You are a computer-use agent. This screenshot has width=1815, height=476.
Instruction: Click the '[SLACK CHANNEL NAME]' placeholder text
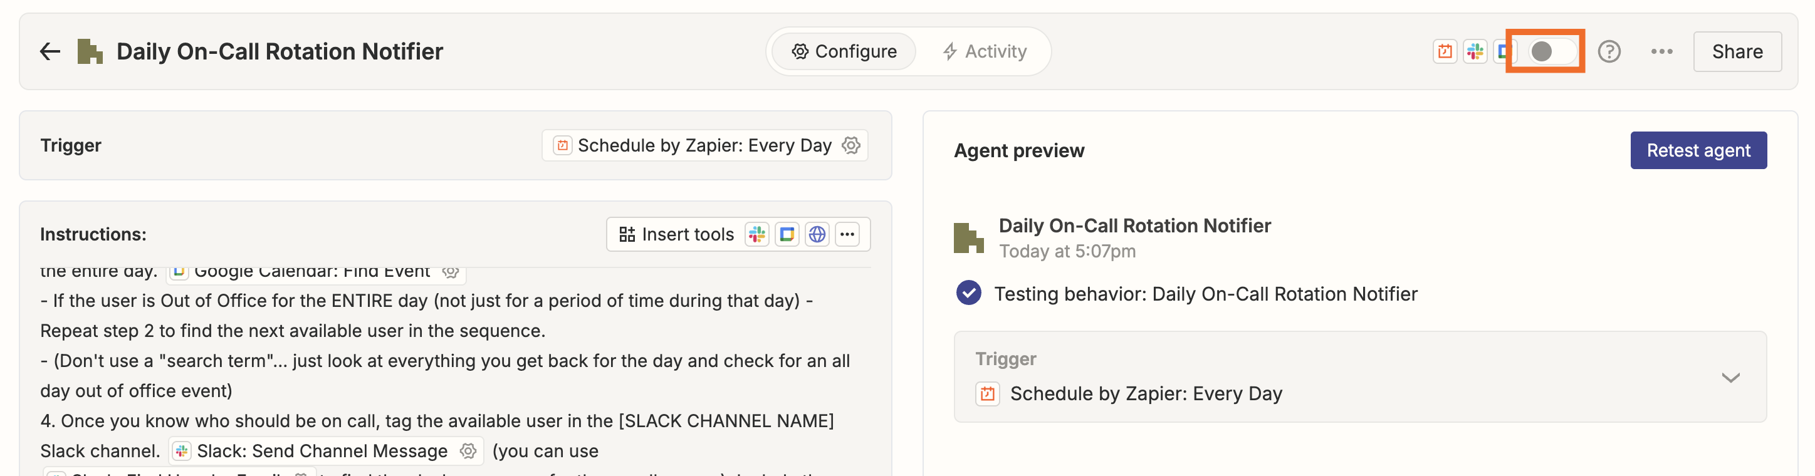(726, 421)
